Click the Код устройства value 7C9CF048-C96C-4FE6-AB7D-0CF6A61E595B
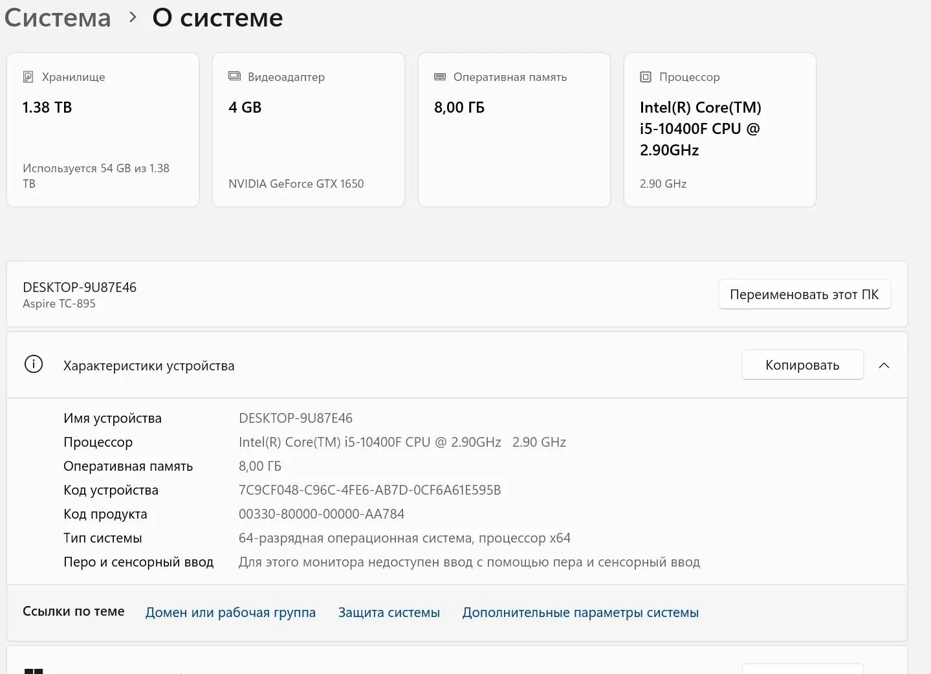The height and width of the screenshot is (674, 931). (370, 490)
